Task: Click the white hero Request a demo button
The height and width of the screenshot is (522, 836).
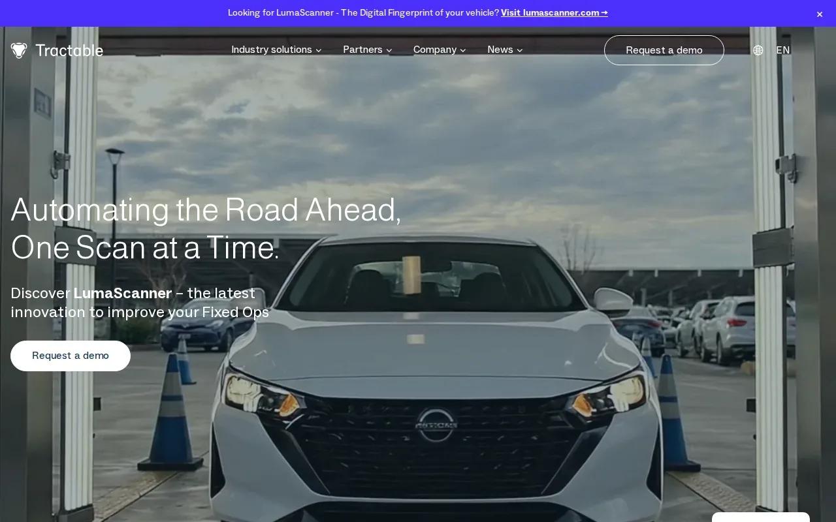Action: (x=71, y=356)
